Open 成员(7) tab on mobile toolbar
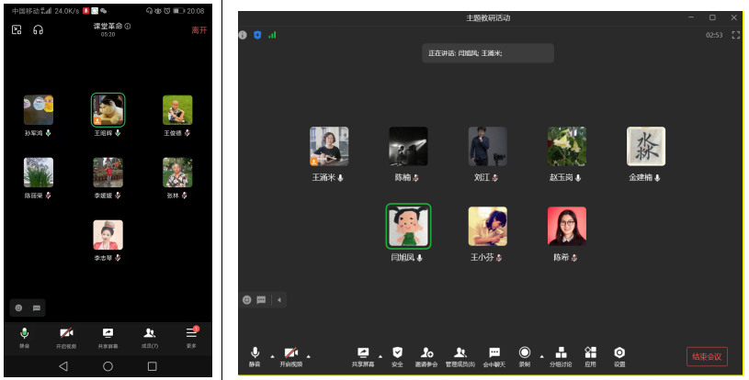 tap(150, 335)
